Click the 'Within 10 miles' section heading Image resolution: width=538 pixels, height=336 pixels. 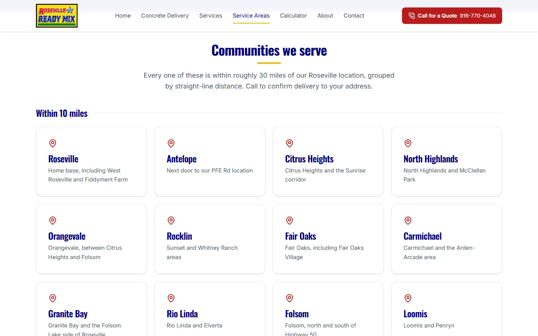pos(62,113)
